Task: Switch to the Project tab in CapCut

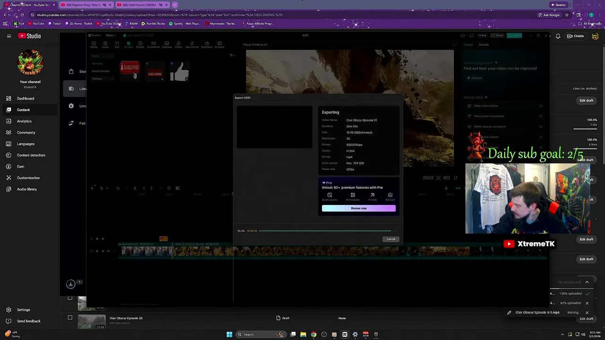Action: [x=468, y=45]
